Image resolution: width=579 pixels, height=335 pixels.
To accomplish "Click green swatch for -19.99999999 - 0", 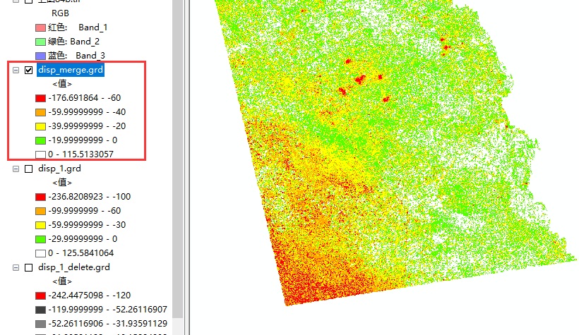I will [41, 140].
